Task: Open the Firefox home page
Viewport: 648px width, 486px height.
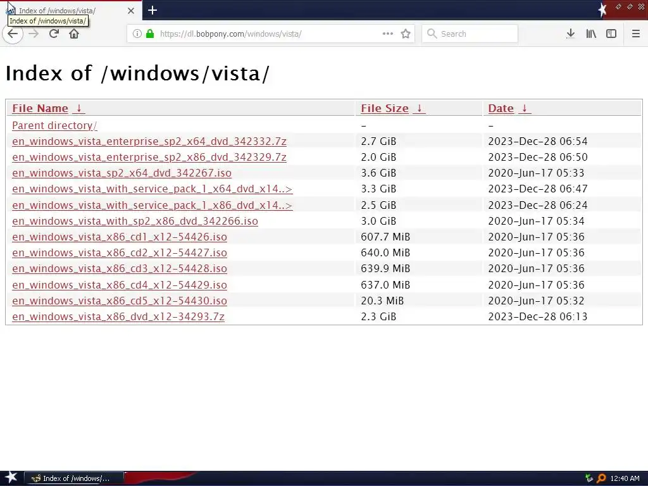Action: pyautogui.click(x=74, y=34)
